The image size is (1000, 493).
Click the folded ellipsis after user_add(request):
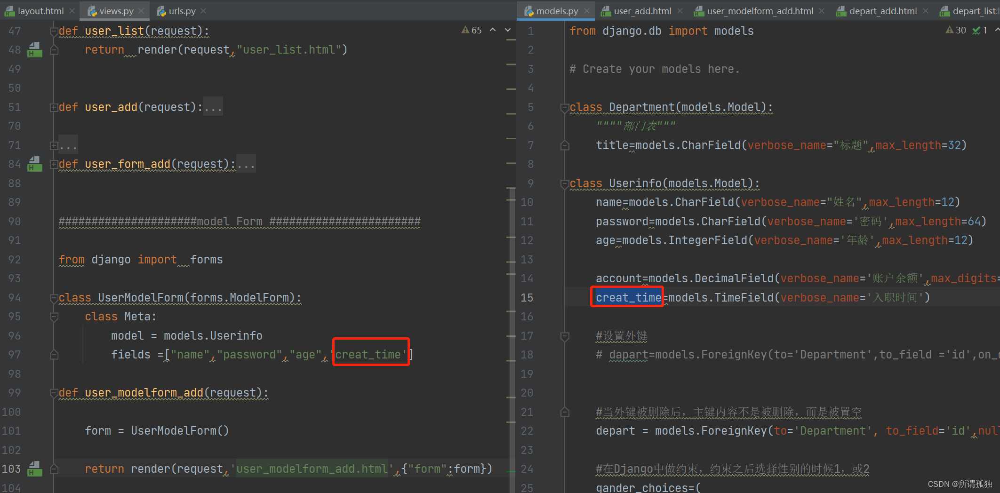213,107
